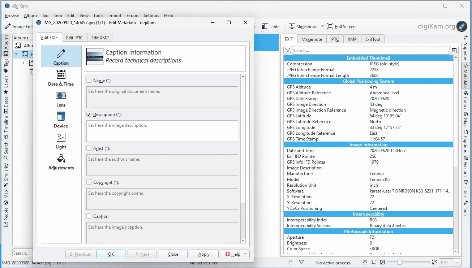Screen dimensions: 472x268
Task: Click the Name text field
Action: coord(162,97)
